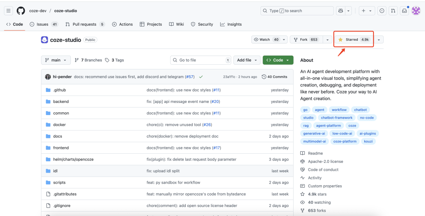425x216 pixels.
Task: Open the green Code dropdown button
Action: [278, 60]
